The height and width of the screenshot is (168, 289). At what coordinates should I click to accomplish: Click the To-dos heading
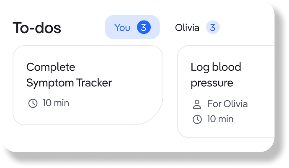pyautogui.click(x=37, y=28)
